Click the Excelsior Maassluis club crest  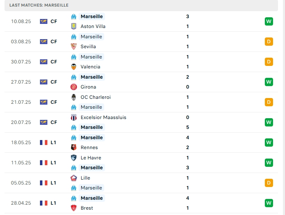74,117
